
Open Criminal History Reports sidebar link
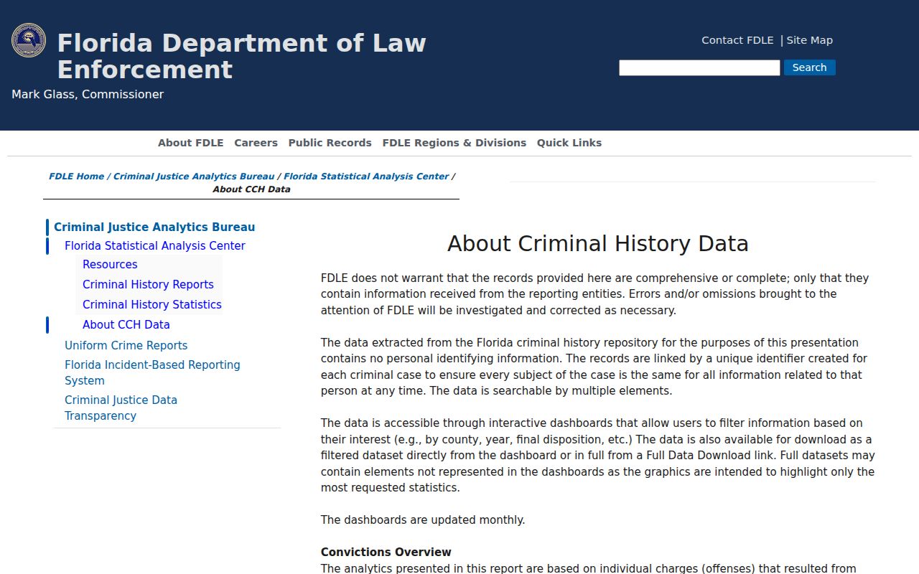pyautogui.click(x=148, y=285)
